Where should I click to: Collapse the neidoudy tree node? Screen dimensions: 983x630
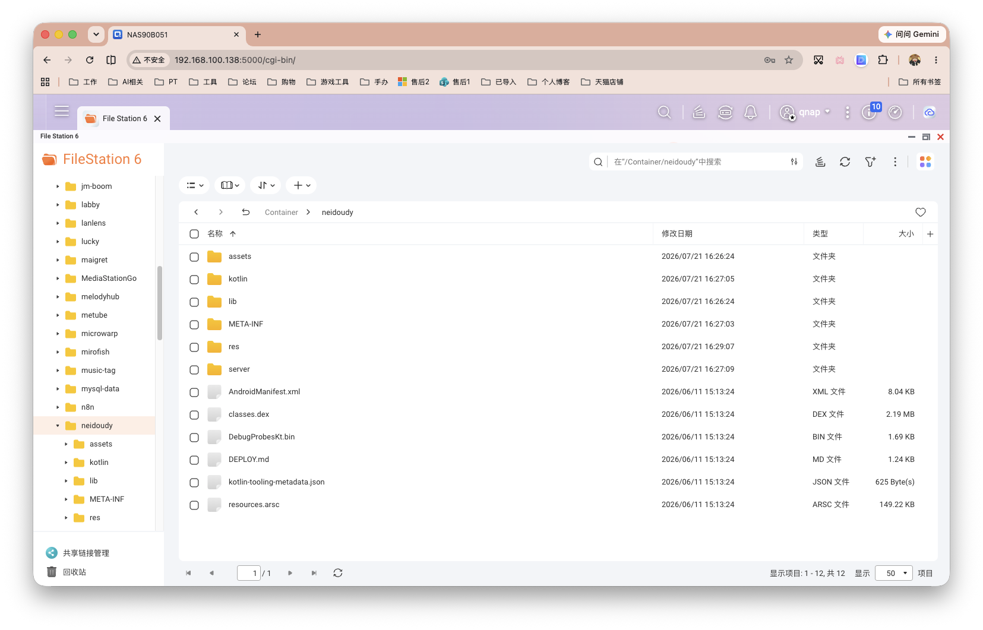[58, 426]
